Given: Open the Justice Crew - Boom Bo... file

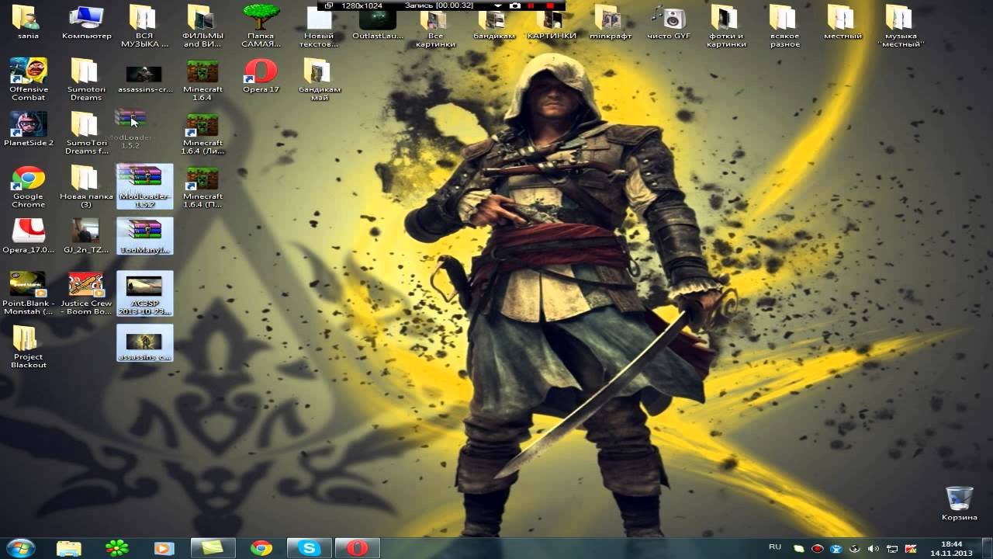Looking at the screenshot, I should pos(86,293).
